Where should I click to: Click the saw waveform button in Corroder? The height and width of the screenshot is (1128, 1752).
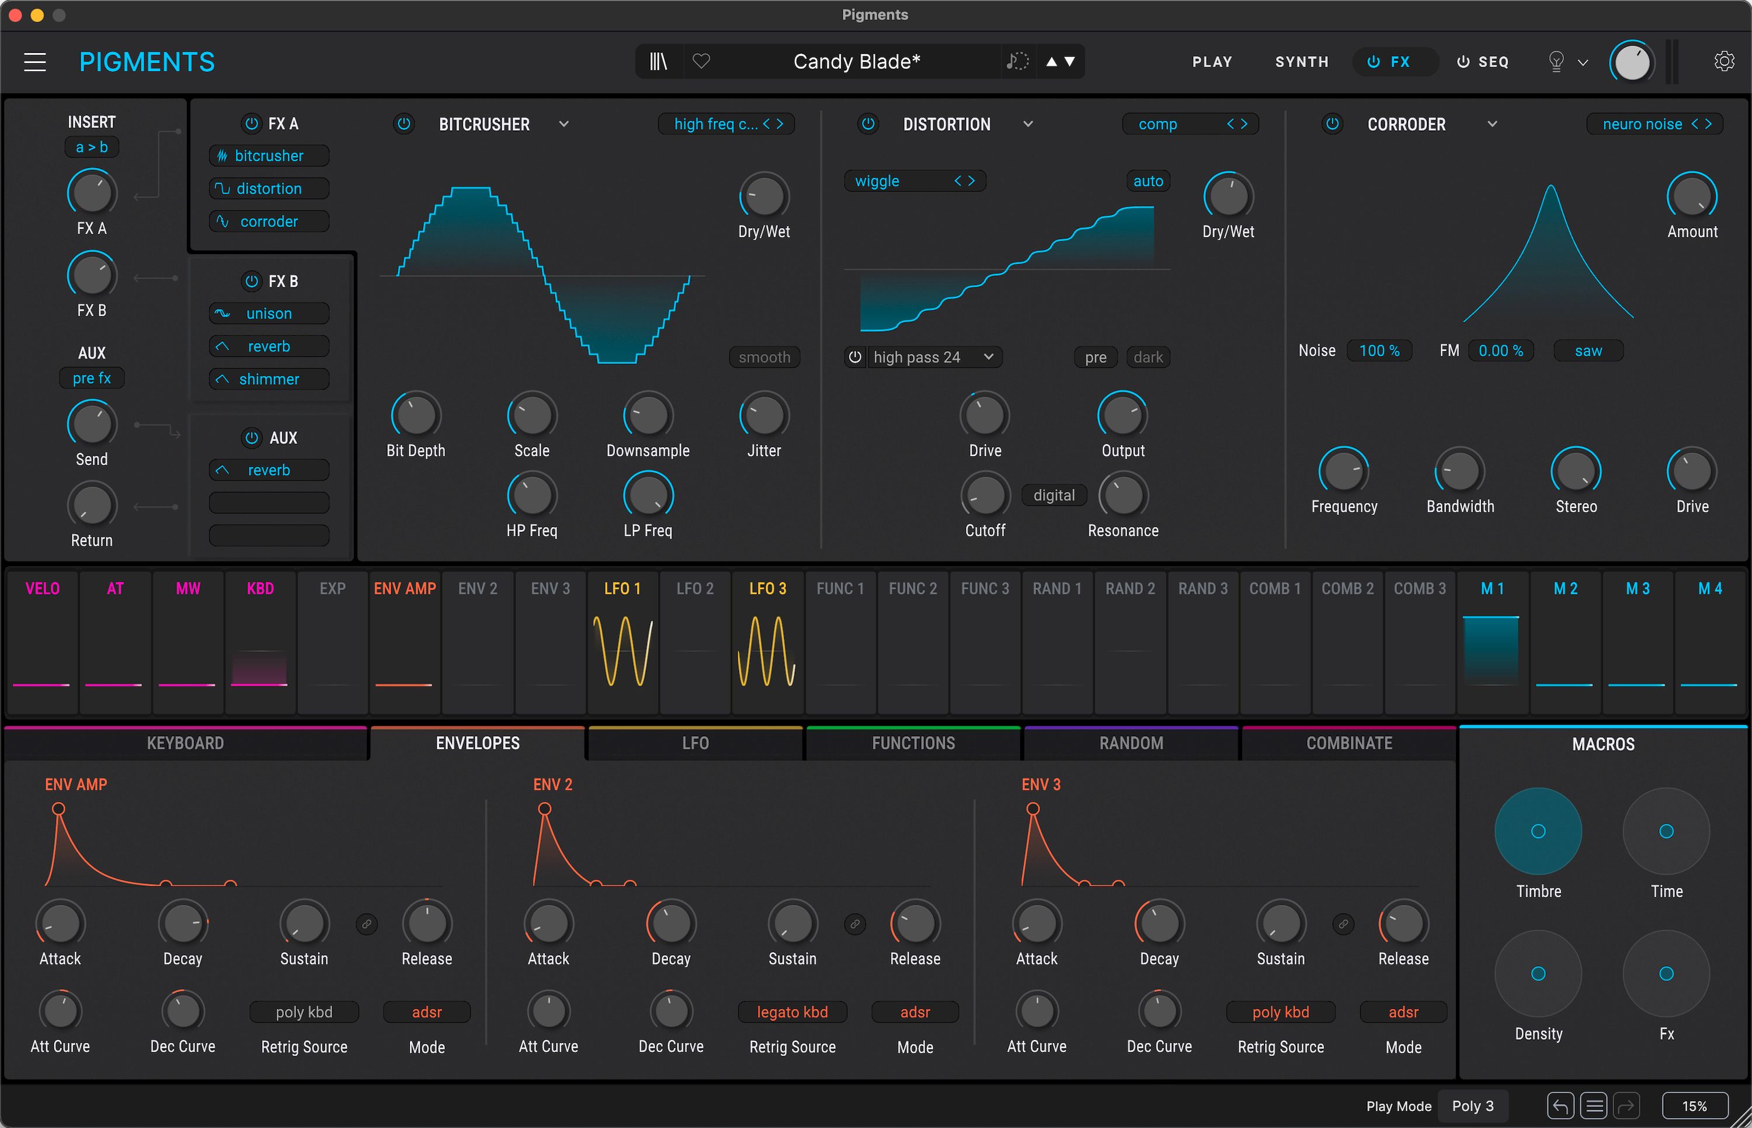(1588, 351)
